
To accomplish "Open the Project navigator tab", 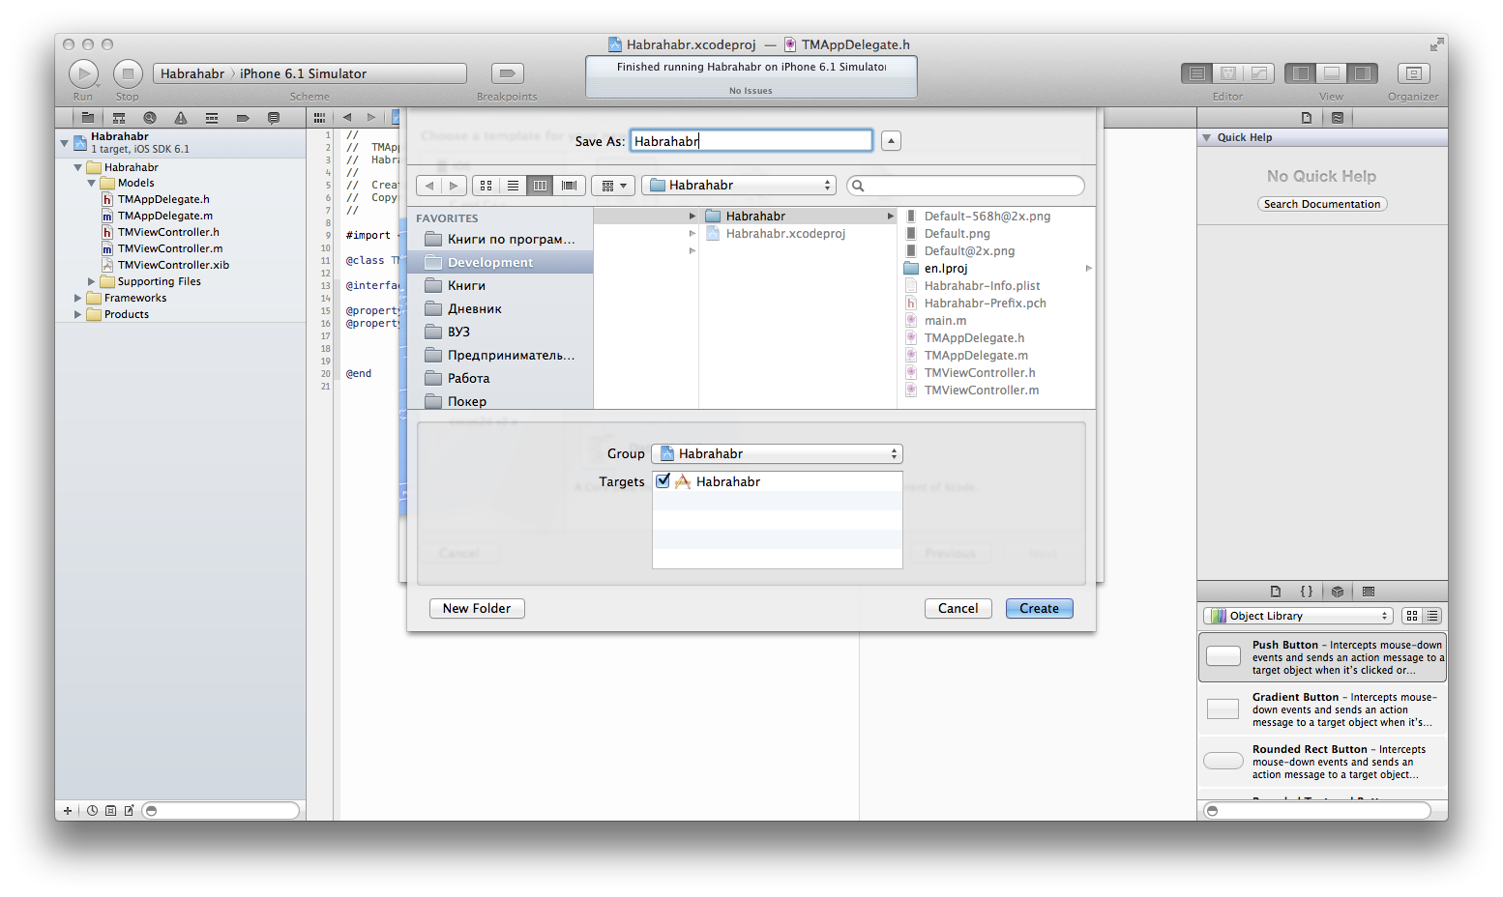I will tap(88, 118).
